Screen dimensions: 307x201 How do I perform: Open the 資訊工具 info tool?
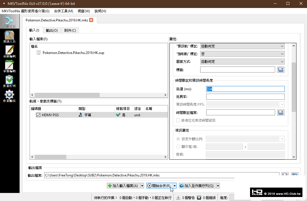click(9, 37)
